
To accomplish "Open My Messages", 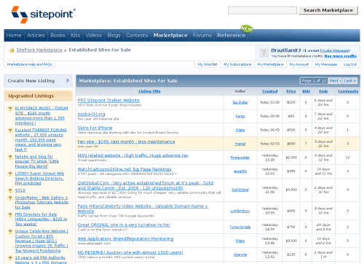I will [x=326, y=64].
